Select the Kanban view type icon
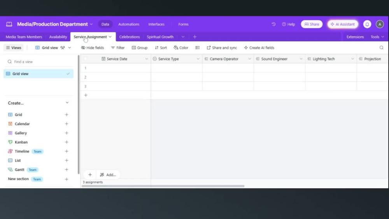 coord(10,142)
